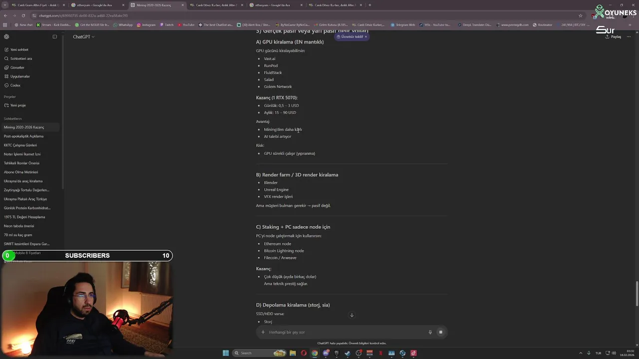Image resolution: width=639 pixels, height=359 pixels.
Task: Click the Ethereum node list item
Action: point(277,244)
